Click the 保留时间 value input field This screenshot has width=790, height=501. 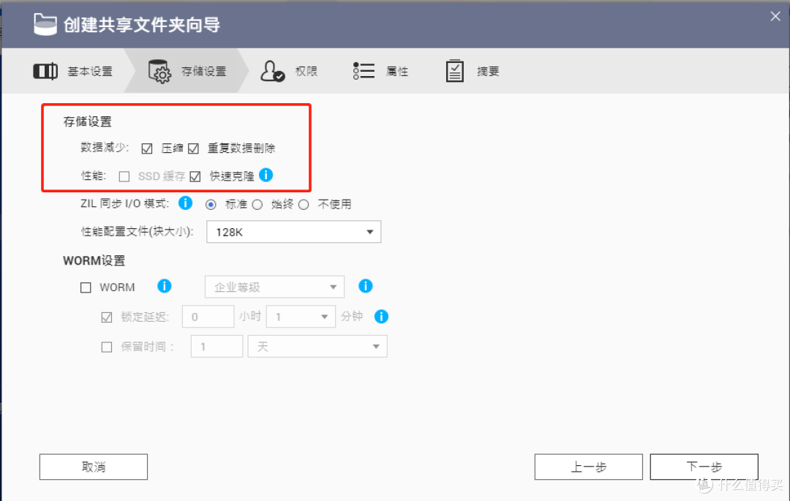pyautogui.click(x=217, y=347)
